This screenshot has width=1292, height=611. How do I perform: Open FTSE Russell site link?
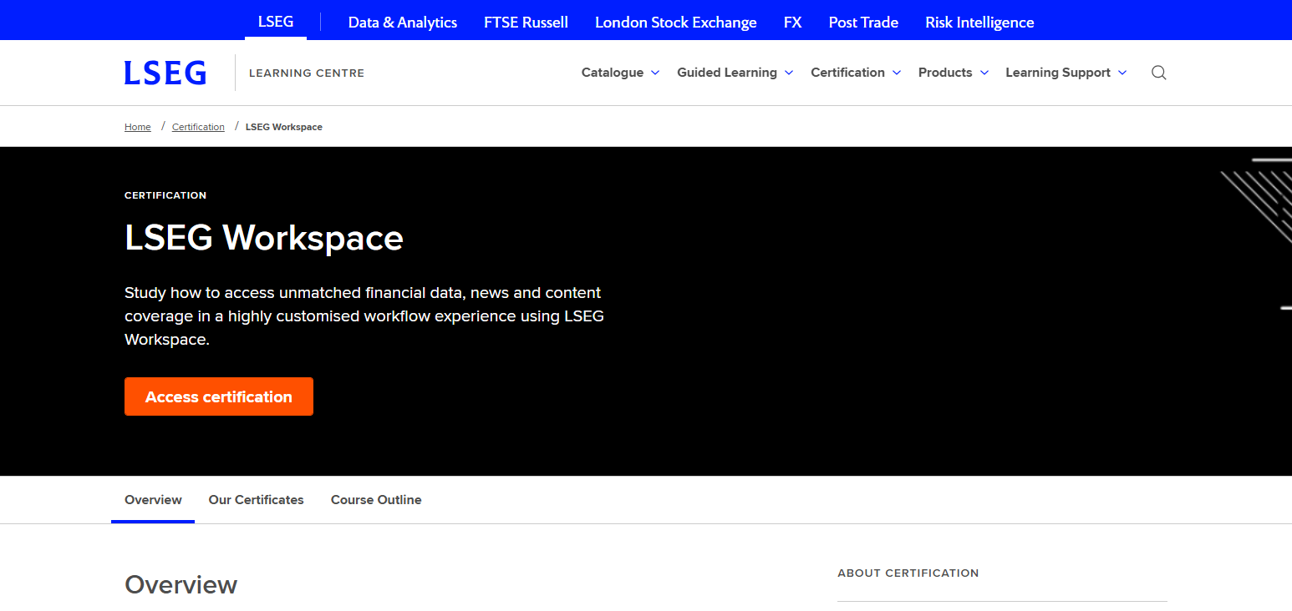[526, 23]
